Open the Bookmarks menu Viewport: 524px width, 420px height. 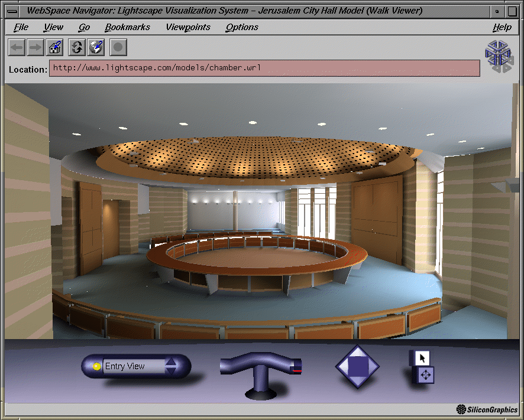[127, 27]
